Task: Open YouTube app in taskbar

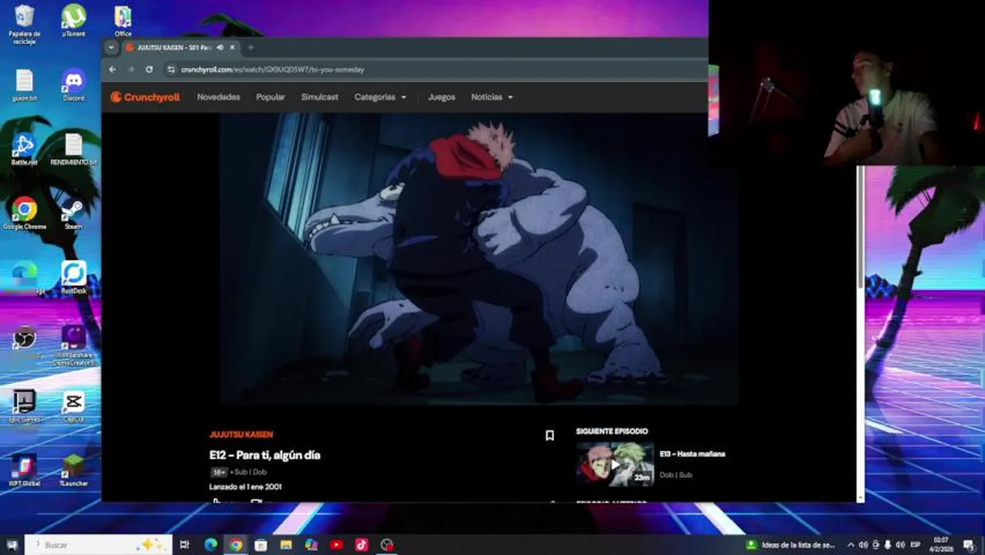Action: click(x=337, y=545)
